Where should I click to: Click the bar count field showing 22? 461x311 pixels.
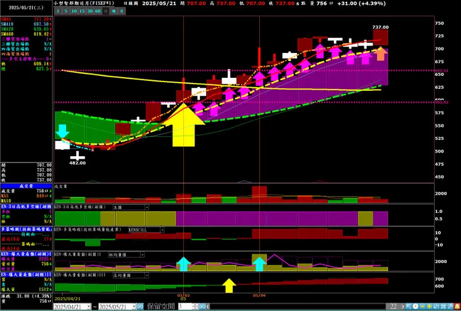pyautogui.click(x=393, y=307)
